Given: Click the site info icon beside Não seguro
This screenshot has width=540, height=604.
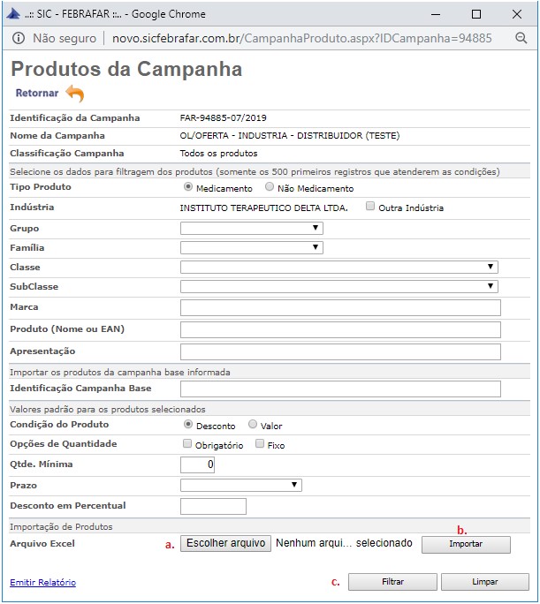Looking at the screenshot, I should (19, 38).
